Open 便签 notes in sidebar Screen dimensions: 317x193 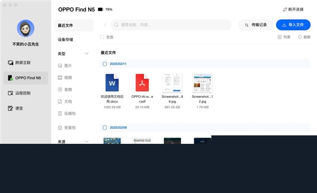click(15, 108)
